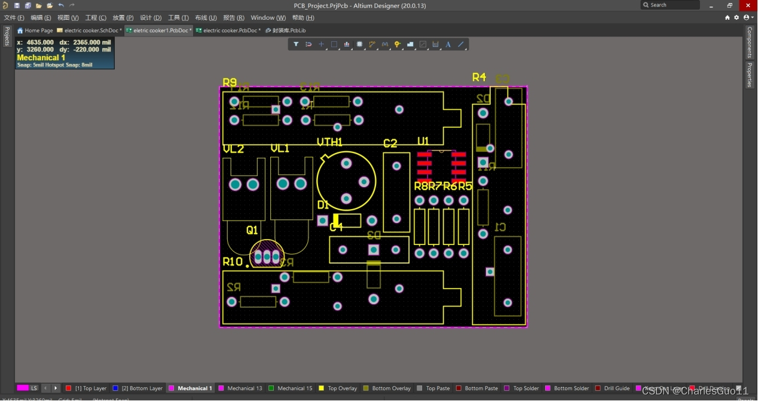
Task: Select the Bottom Overlay layer tab
Action: coord(387,388)
